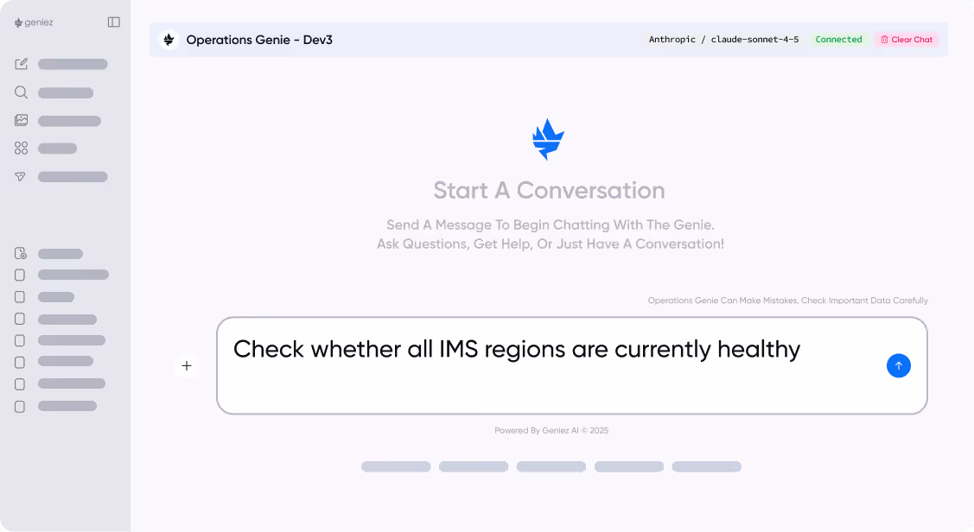Open the Anthropic / claude-sonnet-4-5 model selector
This screenshot has height=532, width=974.
[x=724, y=39]
